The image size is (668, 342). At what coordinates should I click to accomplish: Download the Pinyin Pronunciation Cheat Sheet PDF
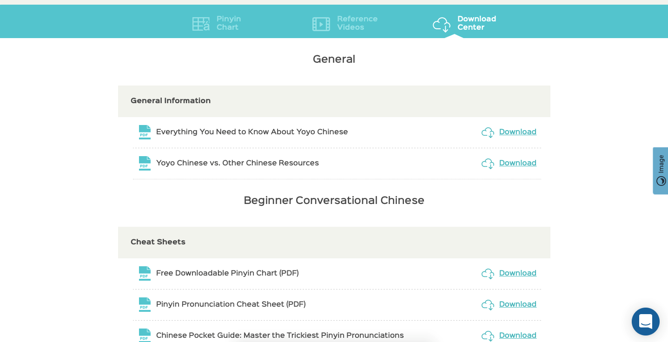pyautogui.click(x=517, y=304)
